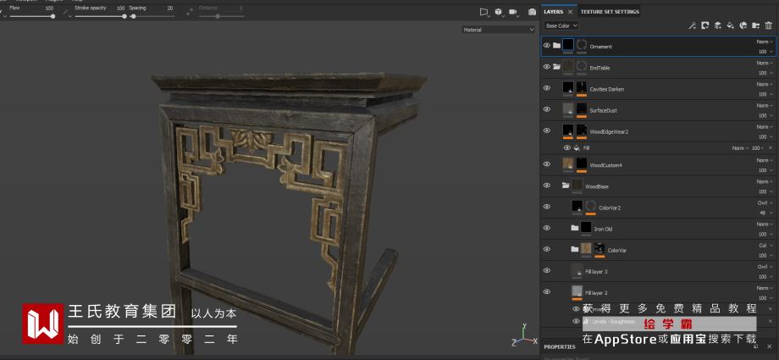Click the Ornament layer black thumbnail

(568, 45)
